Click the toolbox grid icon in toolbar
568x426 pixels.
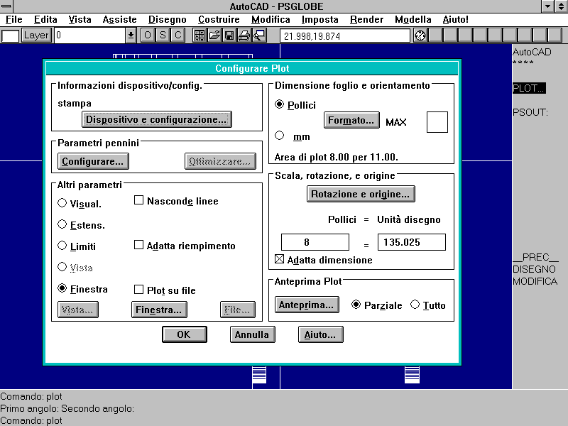click(200, 35)
